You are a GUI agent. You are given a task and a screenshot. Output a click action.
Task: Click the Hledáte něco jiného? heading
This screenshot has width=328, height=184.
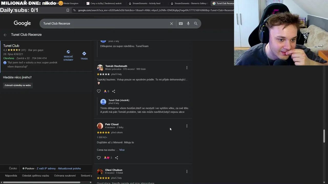click(x=17, y=77)
